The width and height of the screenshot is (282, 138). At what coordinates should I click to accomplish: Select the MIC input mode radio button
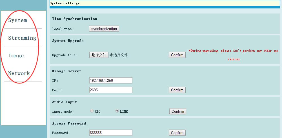92,111
